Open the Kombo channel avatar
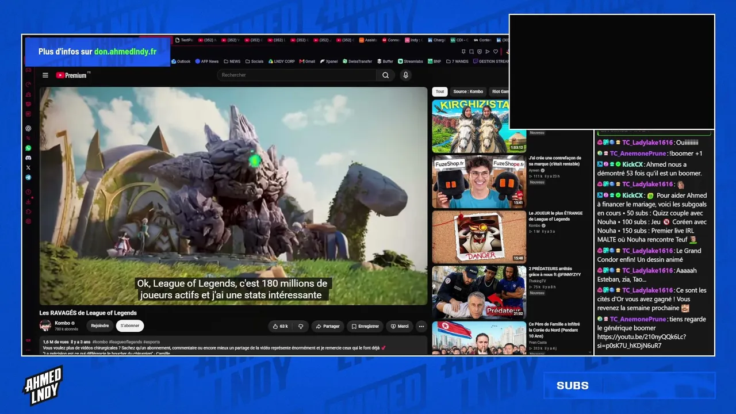Viewport: 736px width, 414px height. [45, 325]
